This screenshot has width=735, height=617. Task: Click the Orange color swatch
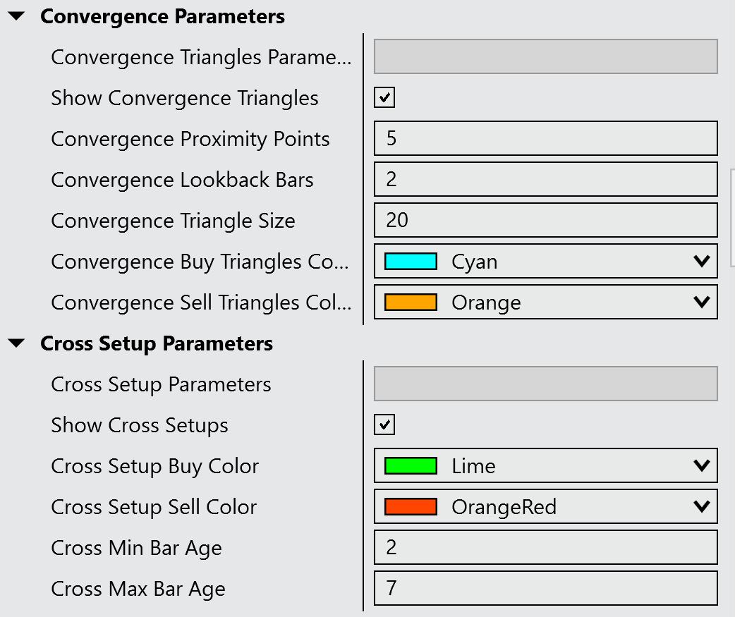point(411,303)
